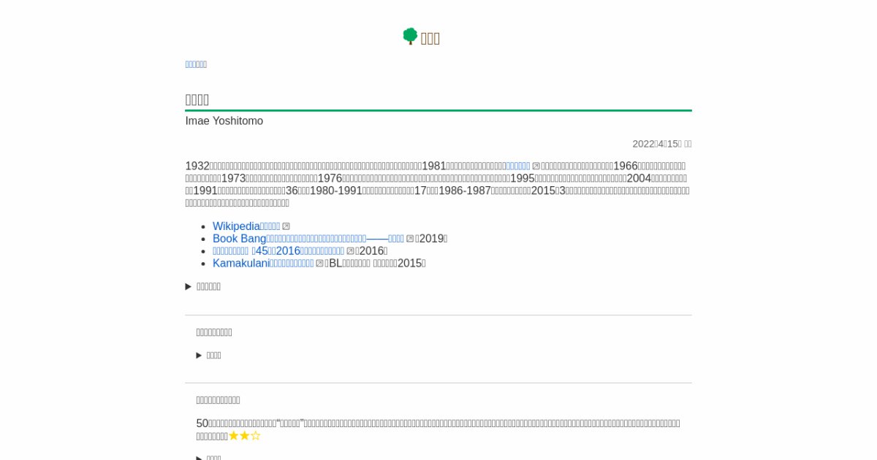This screenshot has width=877, height=460.
Task: Expand the details toggle between the two horizontal dividers
Action: click(x=200, y=356)
